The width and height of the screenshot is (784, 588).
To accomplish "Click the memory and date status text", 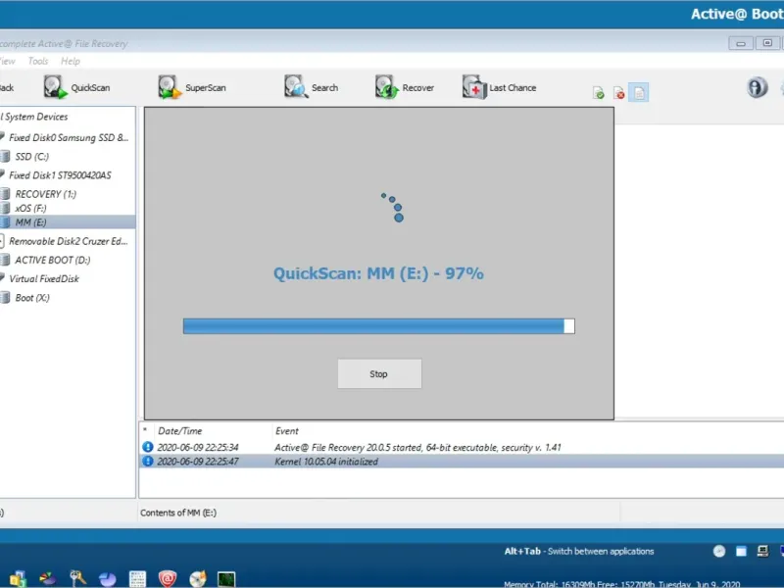I will (x=621, y=583).
